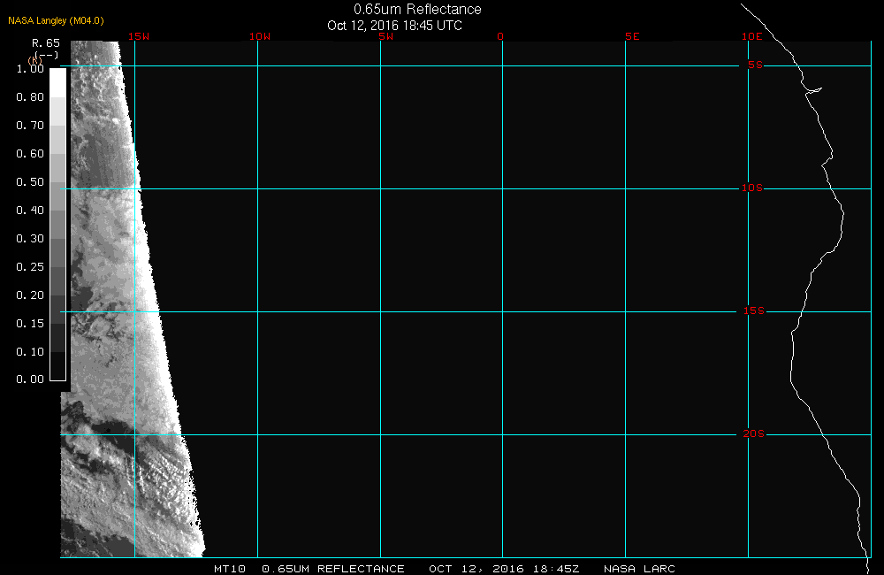Click the 5W longitude label
The image size is (884, 575).
385,36
